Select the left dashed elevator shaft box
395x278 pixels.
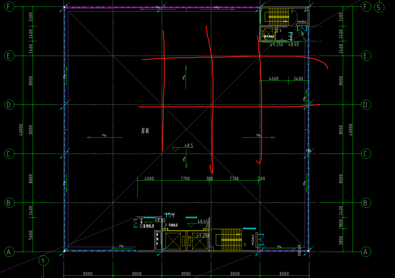click(173, 241)
